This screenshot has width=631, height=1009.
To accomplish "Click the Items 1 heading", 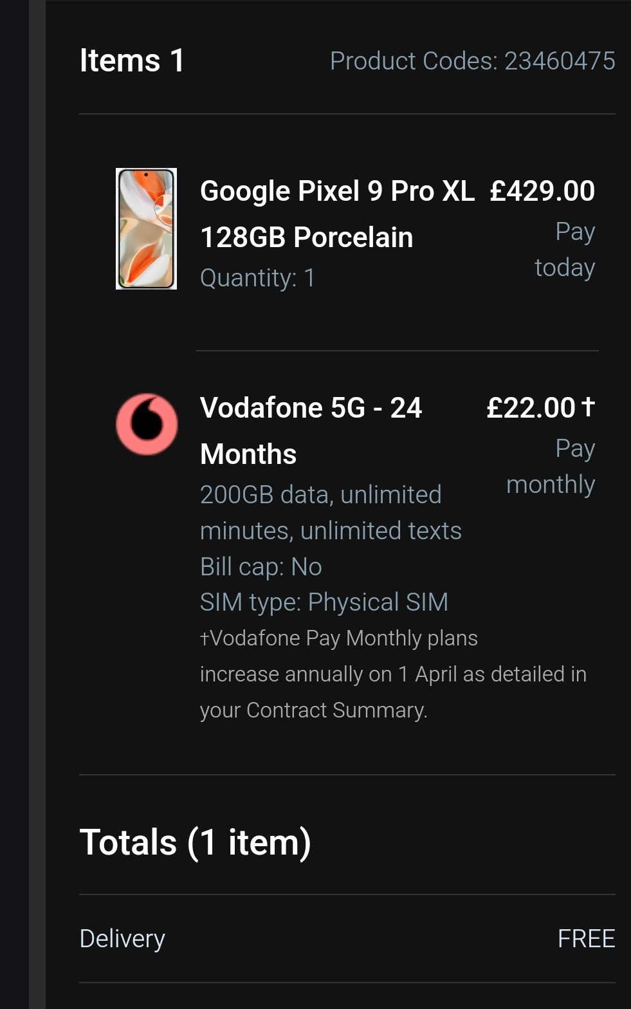I will [132, 61].
